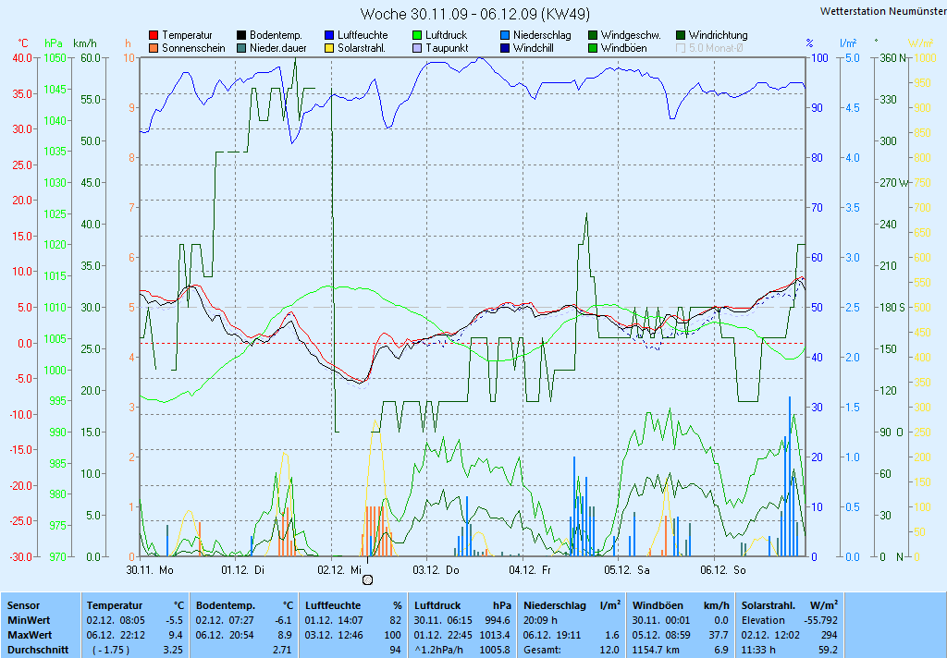Select the 05.12. Sa date label

click(x=625, y=570)
